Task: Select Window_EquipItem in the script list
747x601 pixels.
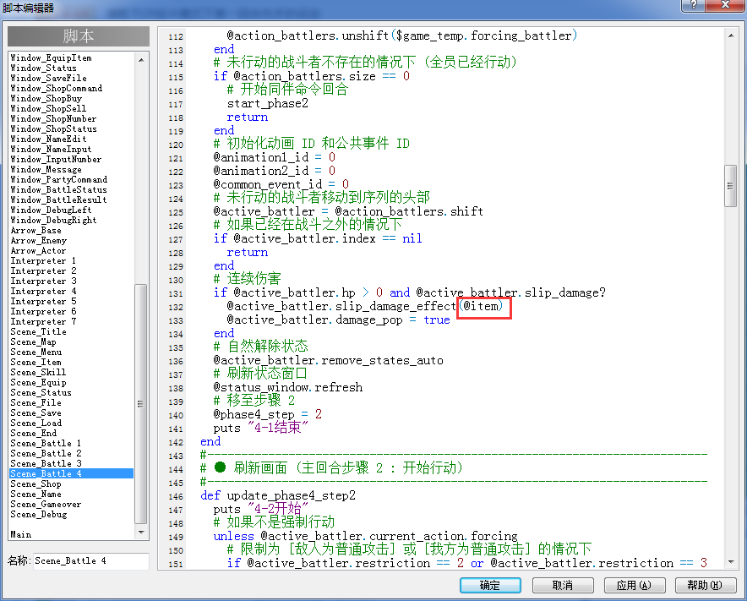Action: tap(51, 57)
